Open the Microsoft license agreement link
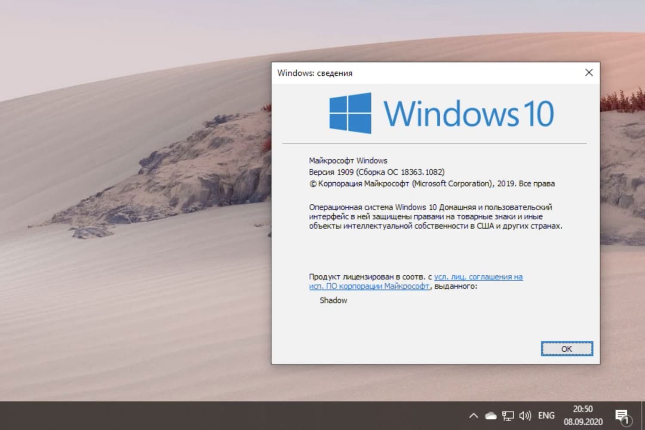645x430 pixels. [x=477, y=276]
